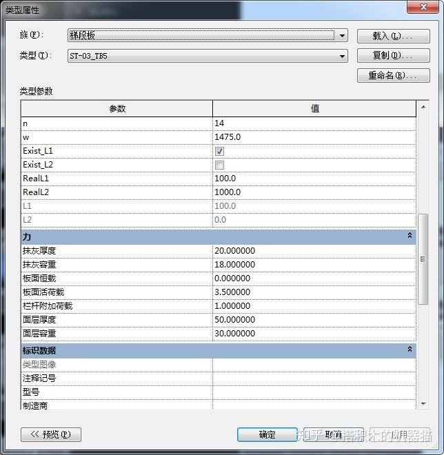Click the greyed L2 value 0.0

tap(314, 220)
